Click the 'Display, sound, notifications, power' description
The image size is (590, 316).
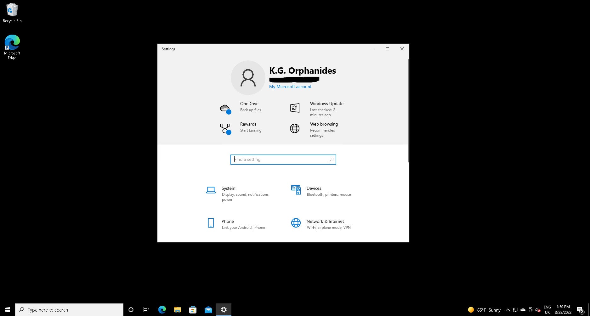(x=246, y=197)
